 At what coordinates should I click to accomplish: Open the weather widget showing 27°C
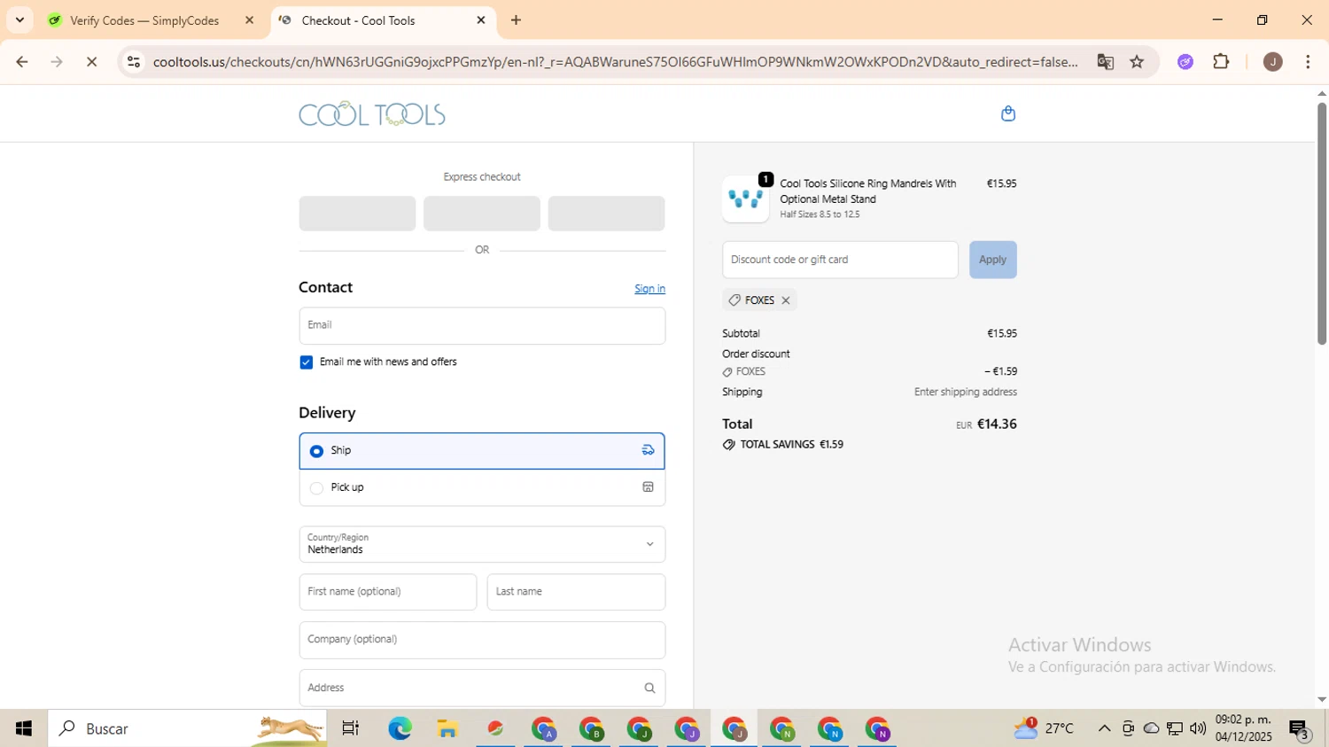tap(1044, 728)
